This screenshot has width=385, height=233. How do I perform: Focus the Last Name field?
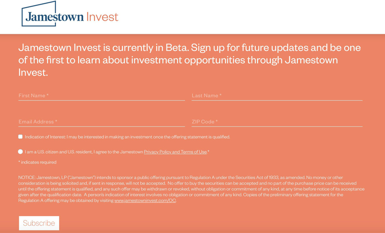click(277, 96)
